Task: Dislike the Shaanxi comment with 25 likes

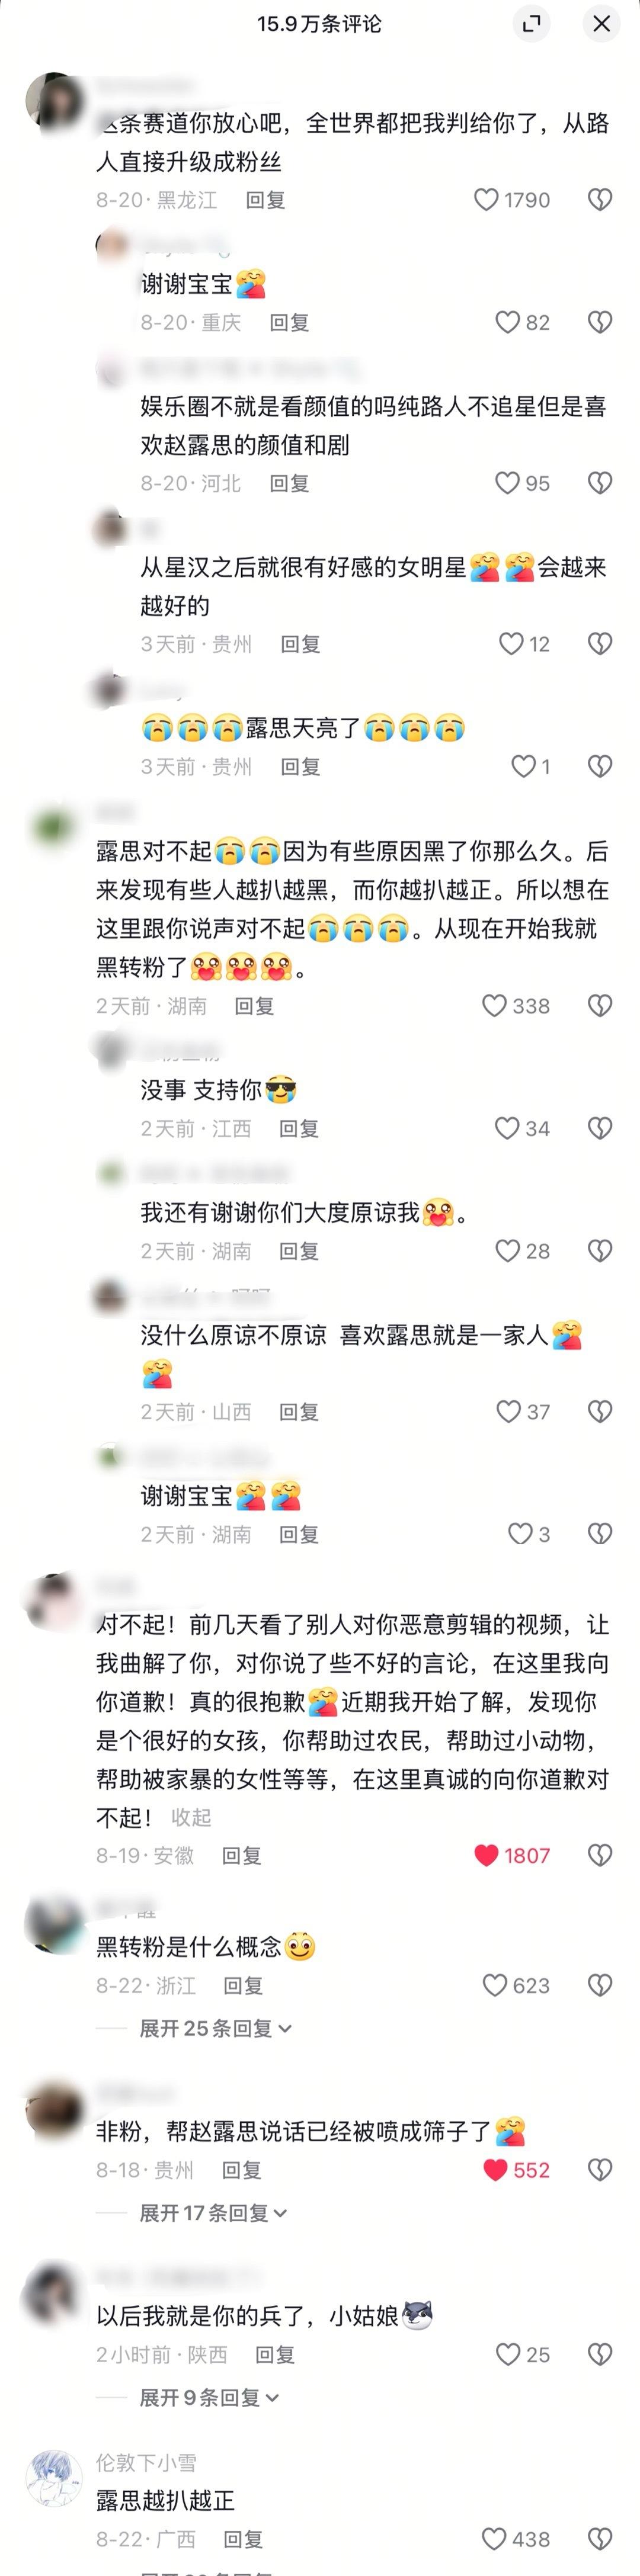Action: point(599,2355)
